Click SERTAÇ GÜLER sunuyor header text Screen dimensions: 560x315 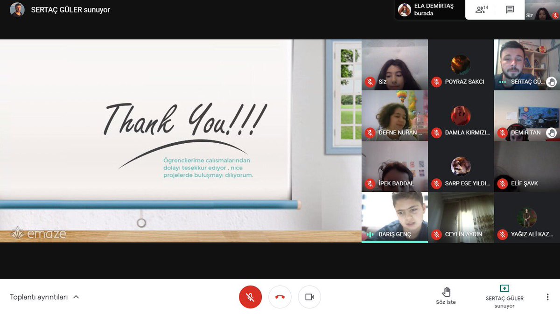70,10
